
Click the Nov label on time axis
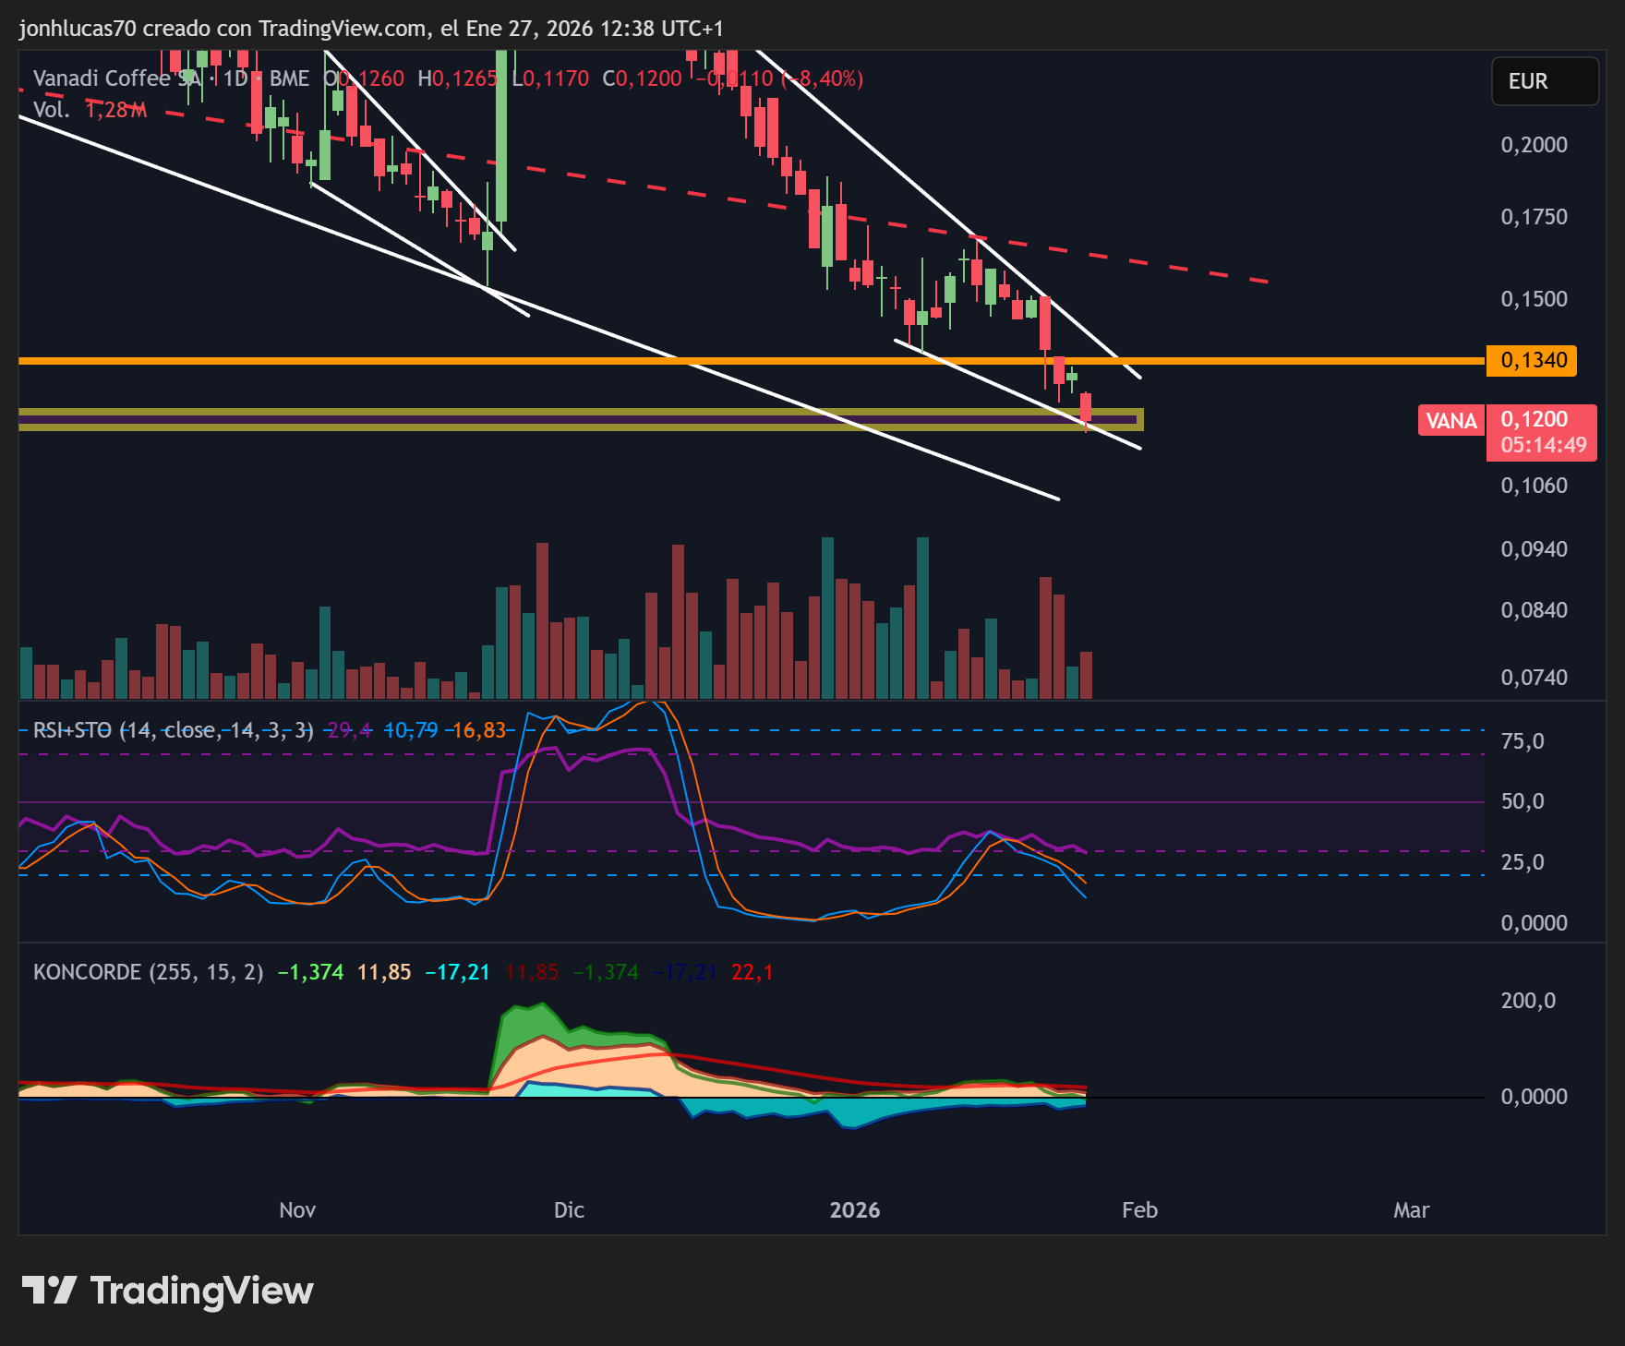click(297, 1210)
